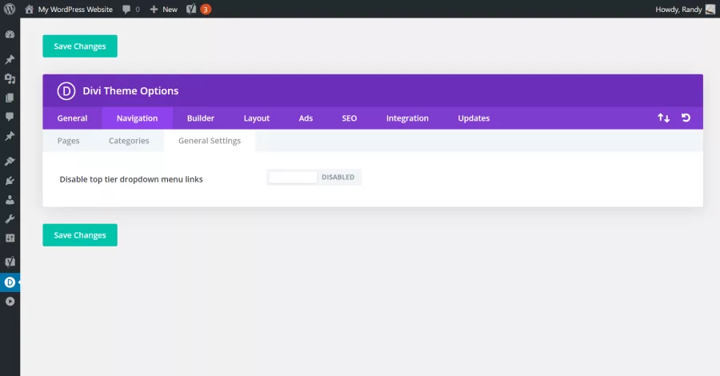Image resolution: width=720 pixels, height=376 pixels.
Task: Click the home icon in admin bar
Action: pos(29,9)
